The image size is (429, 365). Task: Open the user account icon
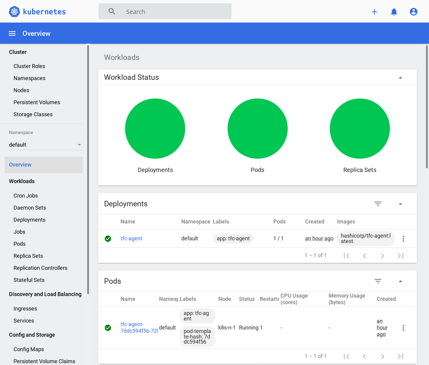414,12
